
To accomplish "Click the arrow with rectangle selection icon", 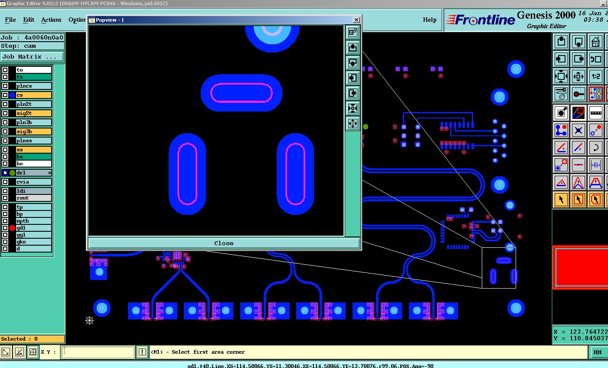I will (x=579, y=200).
